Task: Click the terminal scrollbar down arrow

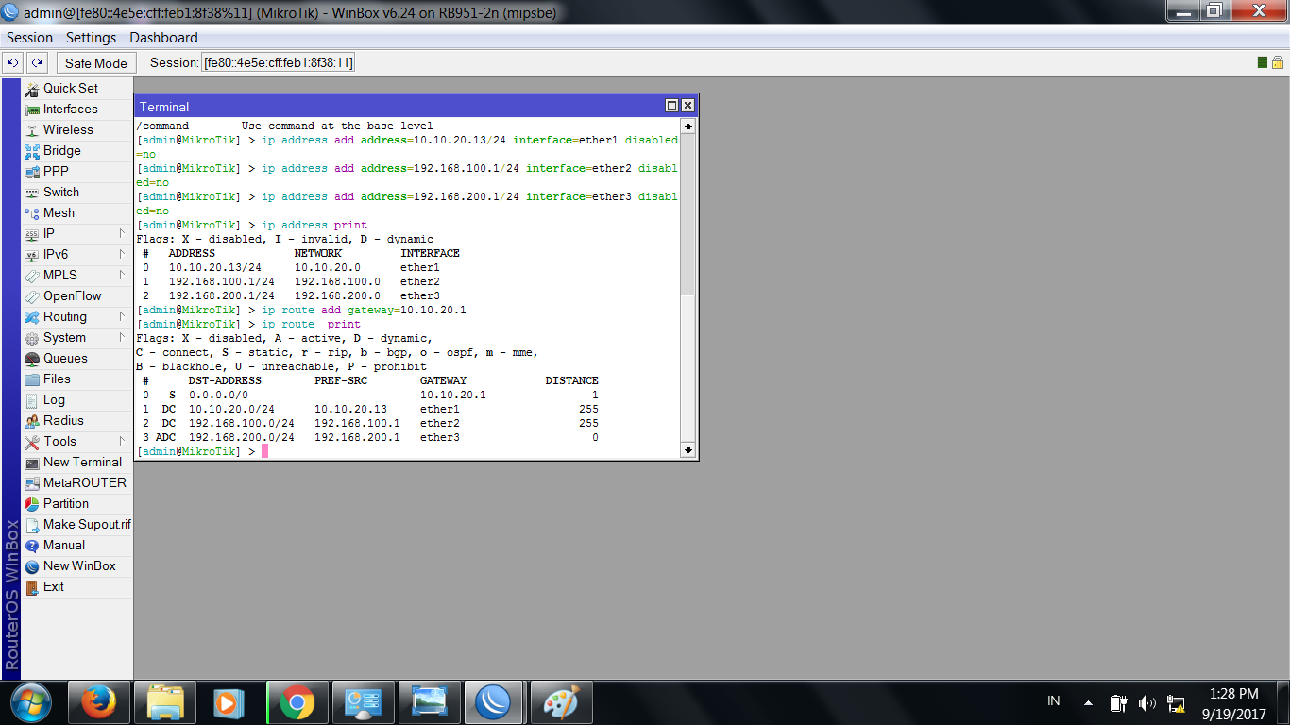Action: coord(687,450)
